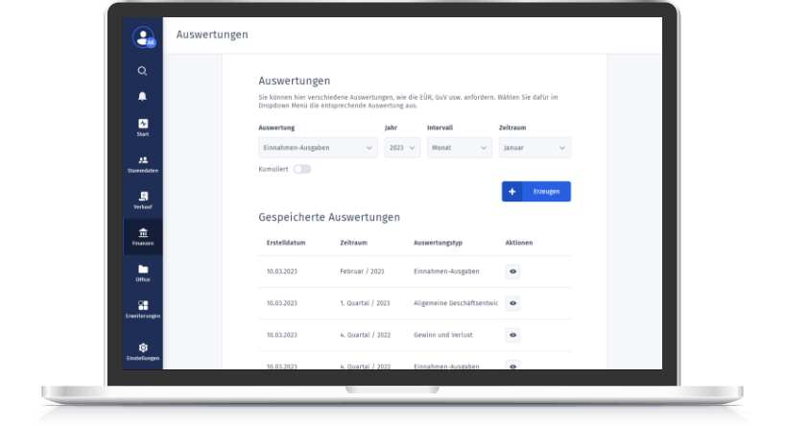Click the Aktionen column header
This screenshot has height=426, width=785.
coord(518,243)
